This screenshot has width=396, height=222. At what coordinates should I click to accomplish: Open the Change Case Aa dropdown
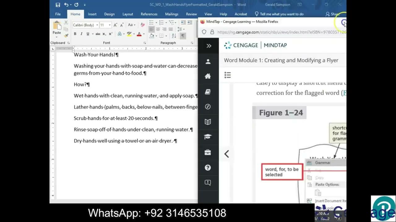(x=131, y=25)
